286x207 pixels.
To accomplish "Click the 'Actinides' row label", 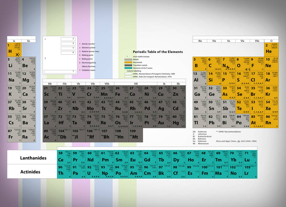I will pyautogui.click(x=30, y=172).
